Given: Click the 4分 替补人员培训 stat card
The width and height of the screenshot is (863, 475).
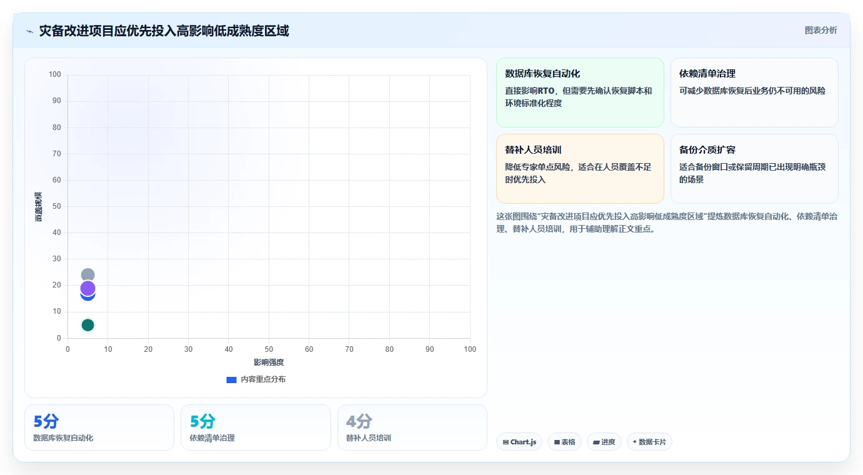Looking at the screenshot, I should point(412,427).
